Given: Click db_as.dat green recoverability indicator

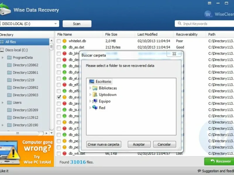Looking at the screenshot, I should (64, 47).
